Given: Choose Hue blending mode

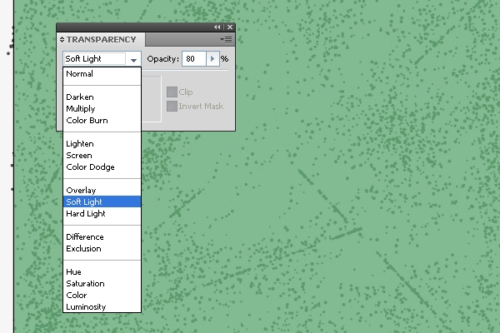Looking at the screenshot, I should coord(102,272).
